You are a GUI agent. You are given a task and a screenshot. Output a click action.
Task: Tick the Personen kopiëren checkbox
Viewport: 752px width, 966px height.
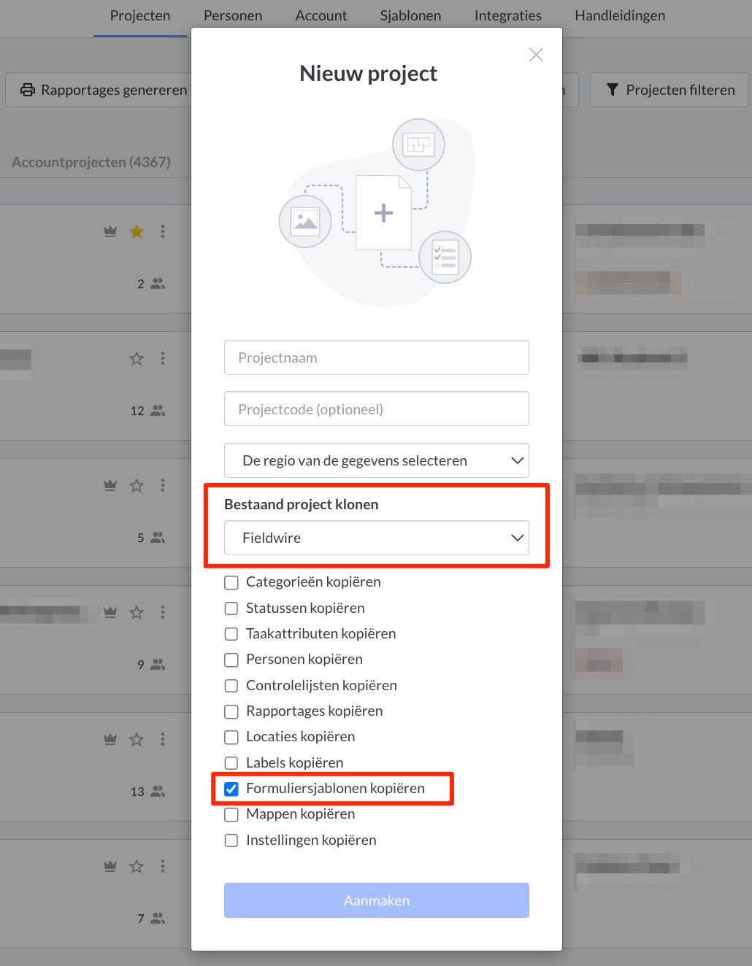231,660
